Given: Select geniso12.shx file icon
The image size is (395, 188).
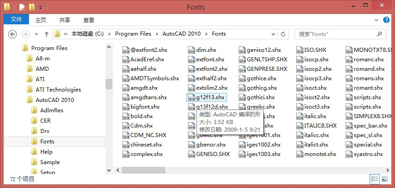Looking at the screenshot, I should coord(242,50).
